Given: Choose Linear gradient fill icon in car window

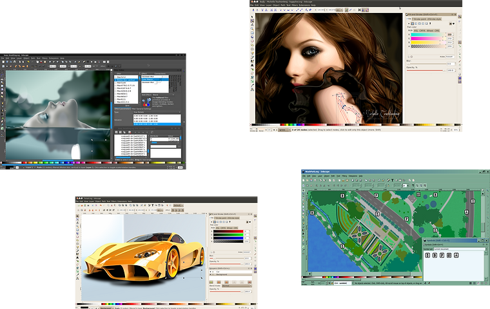Looking at the screenshot, I should [217, 222].
